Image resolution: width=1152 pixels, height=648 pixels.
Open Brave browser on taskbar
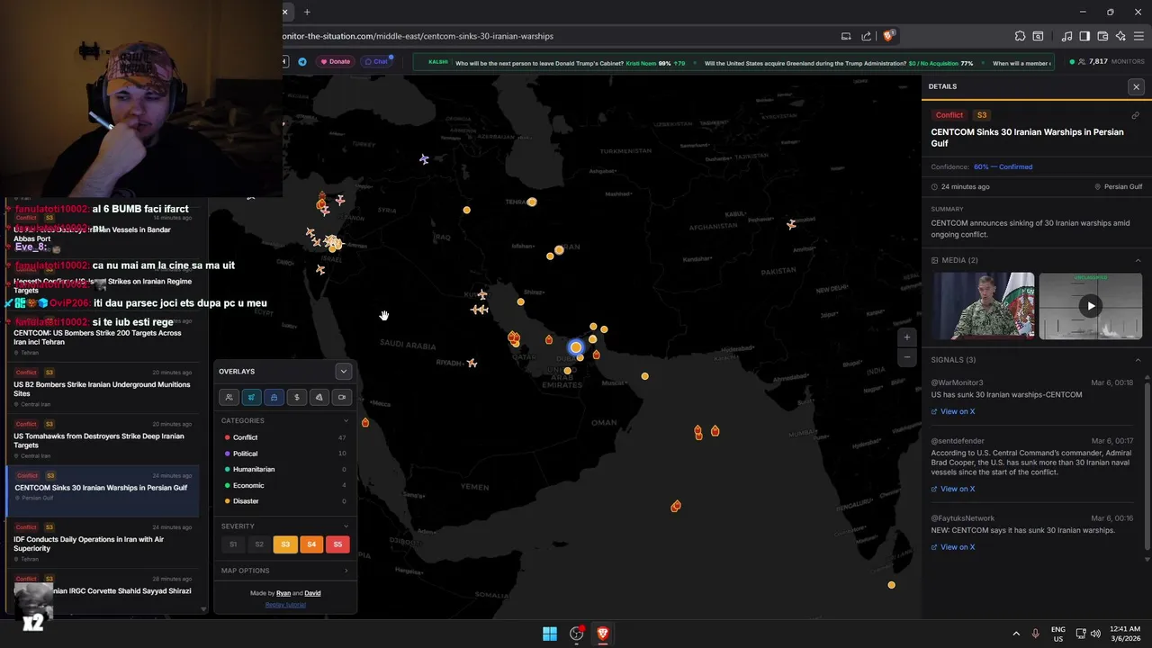tap(603, 634)
